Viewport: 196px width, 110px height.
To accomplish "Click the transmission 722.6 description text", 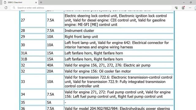I will point(119,82).
